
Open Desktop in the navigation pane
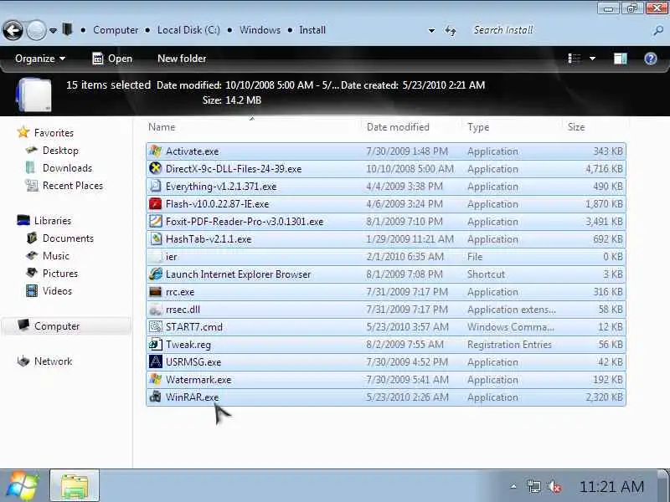point(60,151)
